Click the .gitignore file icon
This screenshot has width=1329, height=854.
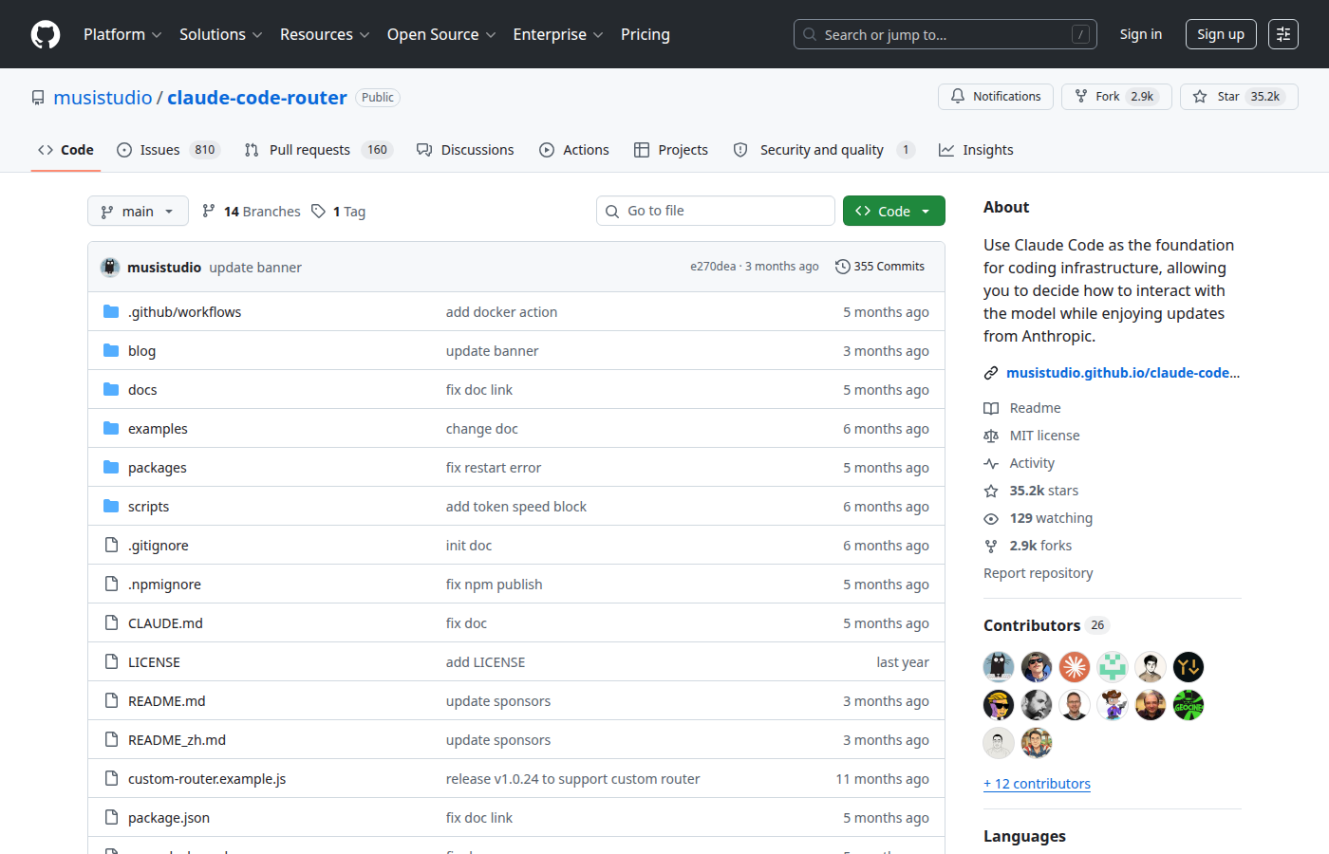click(111, 545)
